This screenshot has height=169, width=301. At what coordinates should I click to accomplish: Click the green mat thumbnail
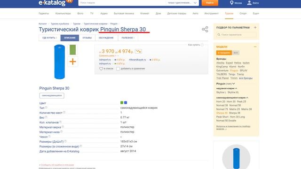point(73,50)
